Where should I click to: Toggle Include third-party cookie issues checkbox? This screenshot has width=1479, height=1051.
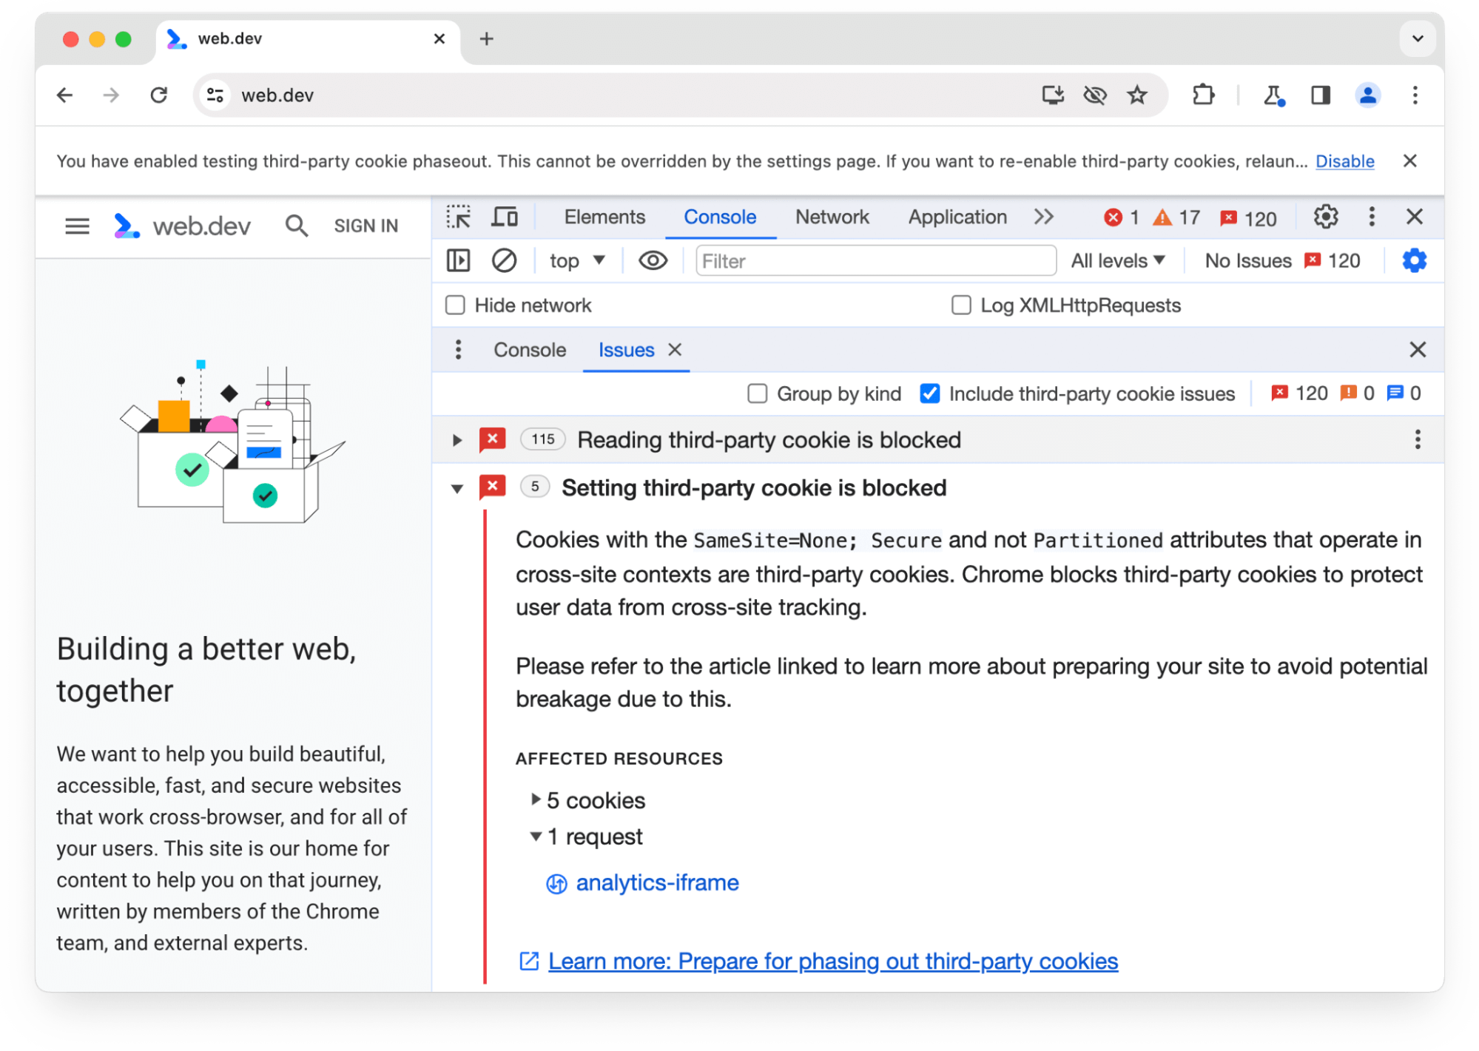pos(931,393)
